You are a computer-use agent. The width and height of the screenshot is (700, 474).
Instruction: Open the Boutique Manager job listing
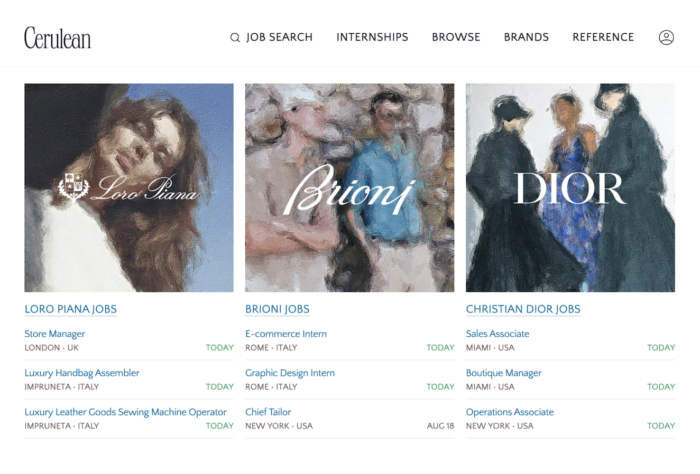(504, 373)
